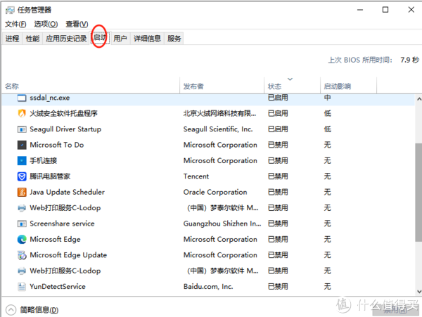
Task: Click the publisher Guangzhou Shizhen In...
Action: [x=222, y=224]
